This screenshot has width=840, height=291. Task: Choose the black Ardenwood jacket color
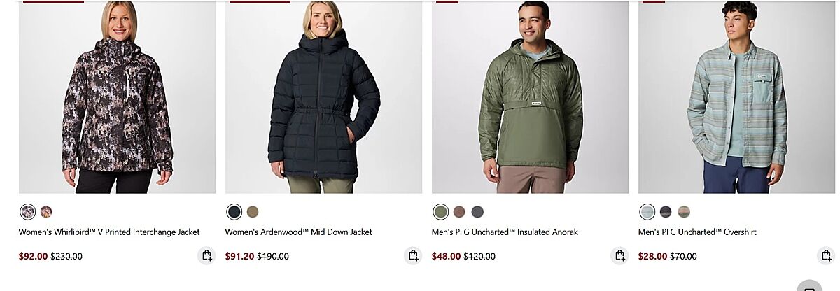tap(234, 211)
